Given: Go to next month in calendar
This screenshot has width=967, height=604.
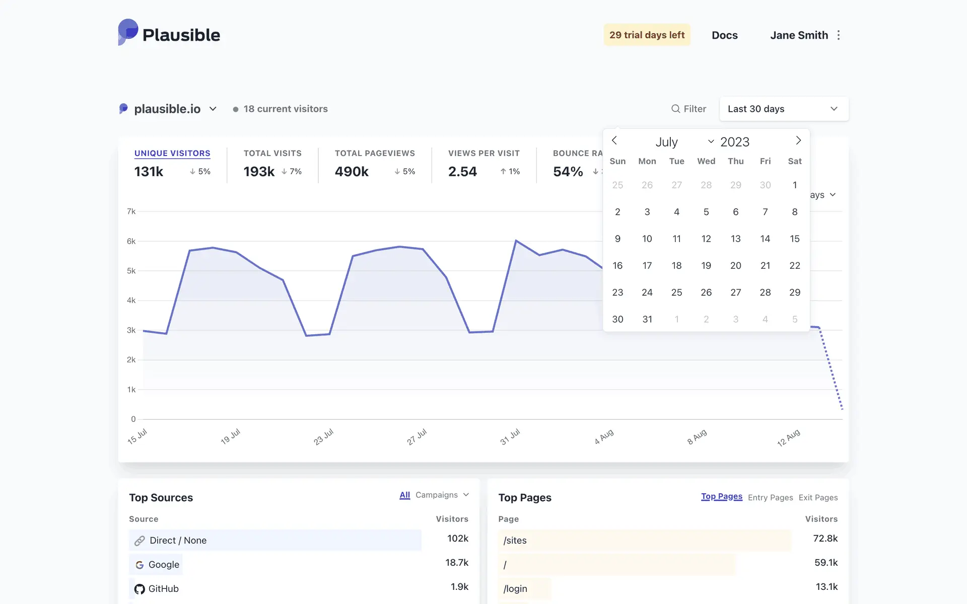Looking at the screenshot, I should (798, 141).
